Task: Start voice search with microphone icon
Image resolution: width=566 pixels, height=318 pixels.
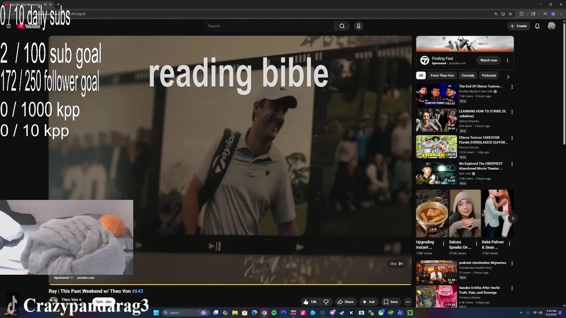Action: 359,26
